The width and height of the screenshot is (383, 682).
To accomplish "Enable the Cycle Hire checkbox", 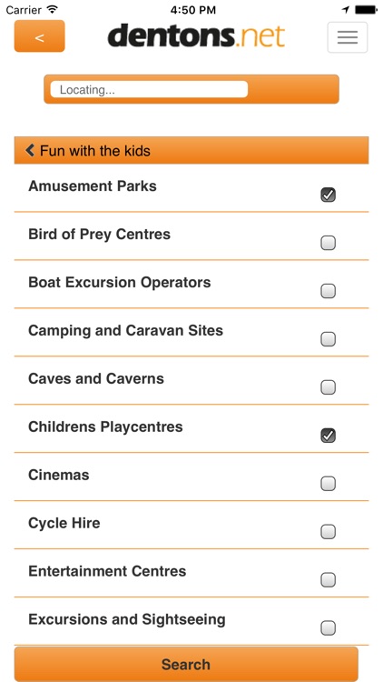I will point(328,532).
